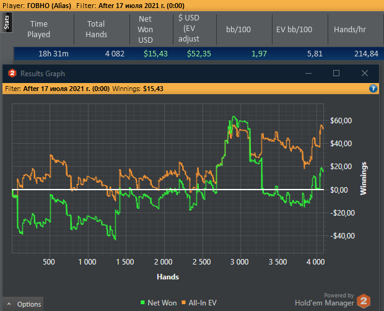The width and height of the screenshot is (384, 311).
Task: Click the 500 hands axis label
Action: pos(49,262)
